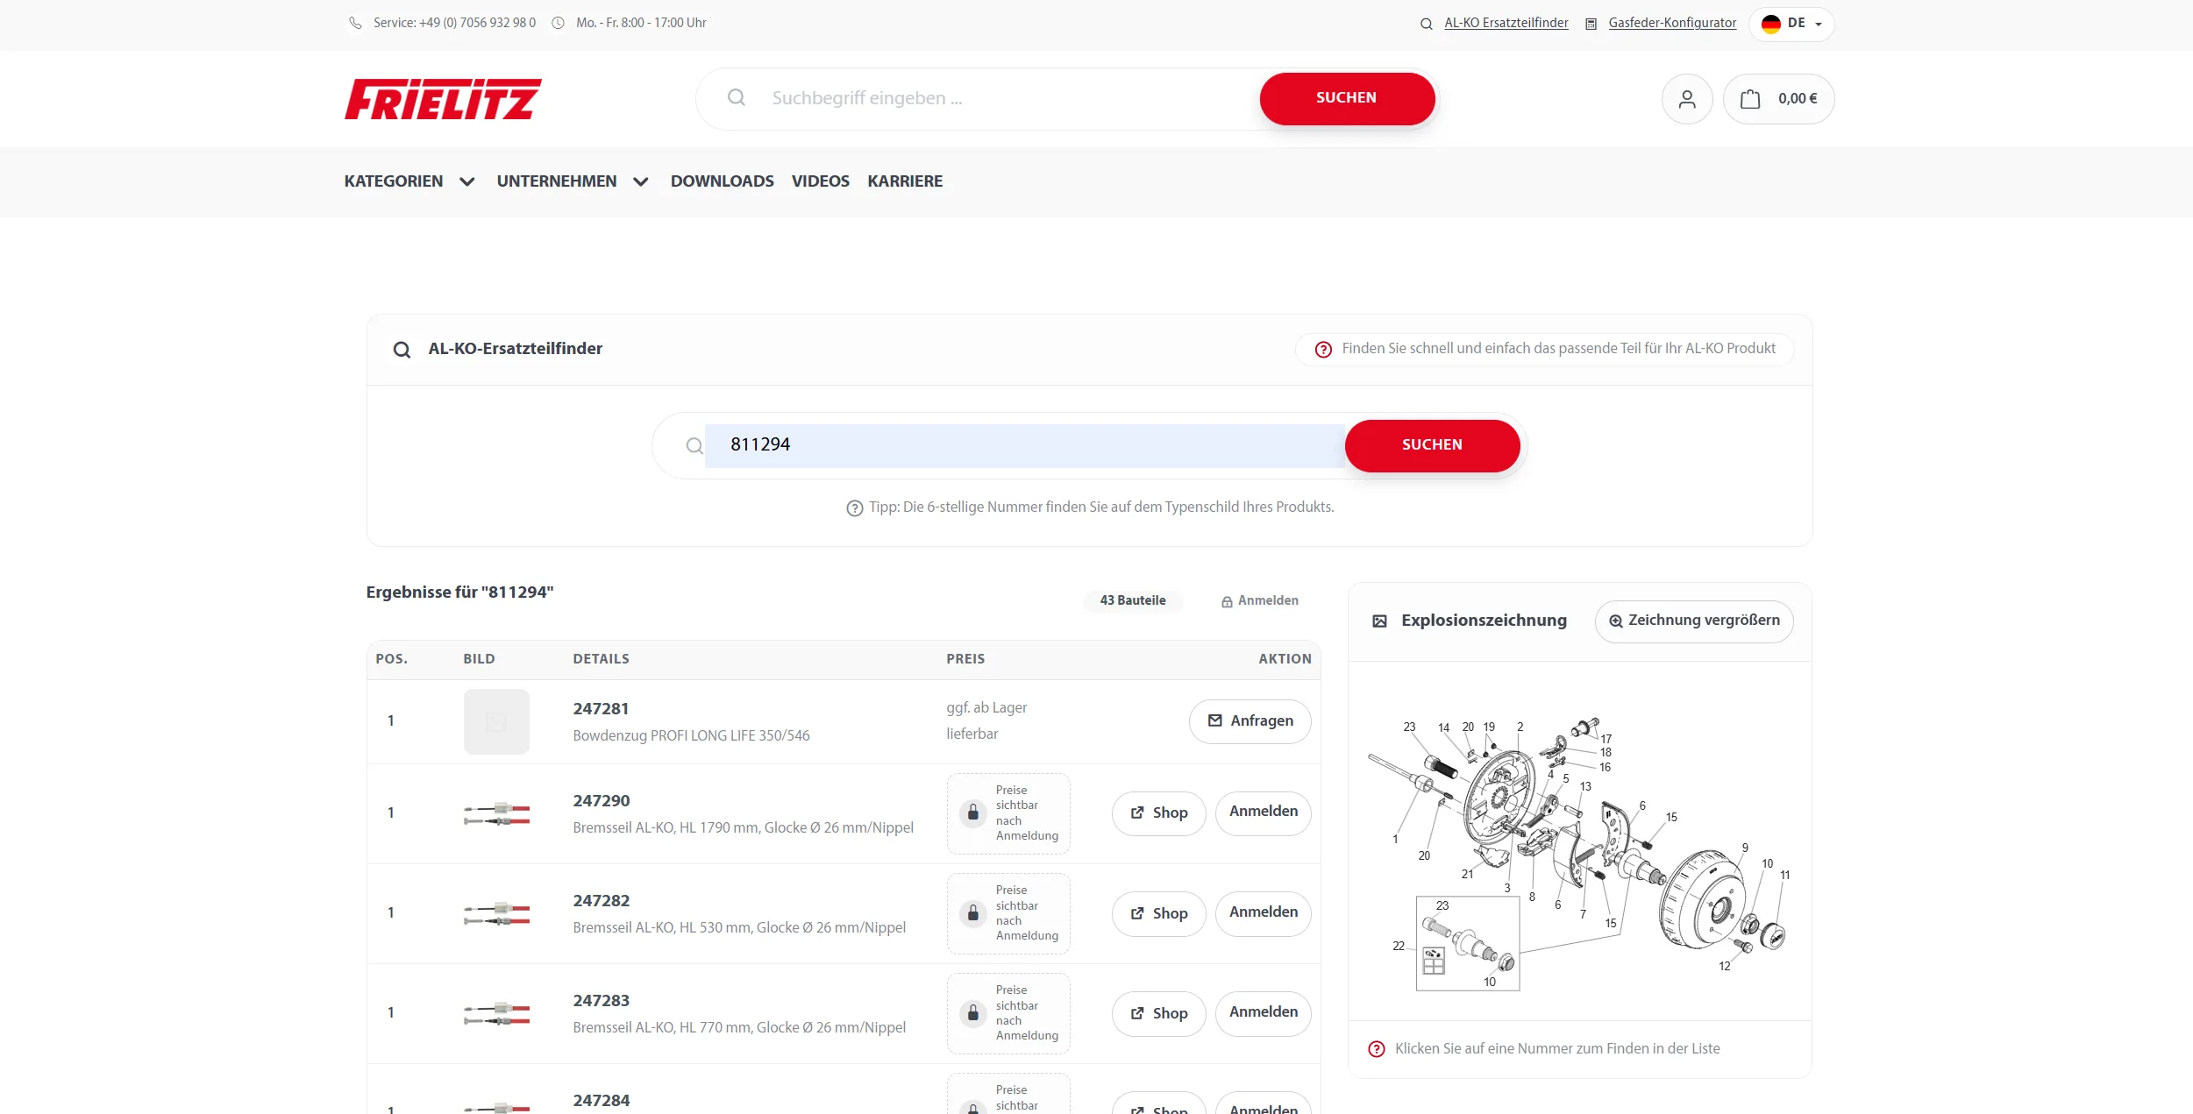Screen dimensions: 2193x1114
Task: Click the red help icon in the finder header hint
Action: point(1323,350)
